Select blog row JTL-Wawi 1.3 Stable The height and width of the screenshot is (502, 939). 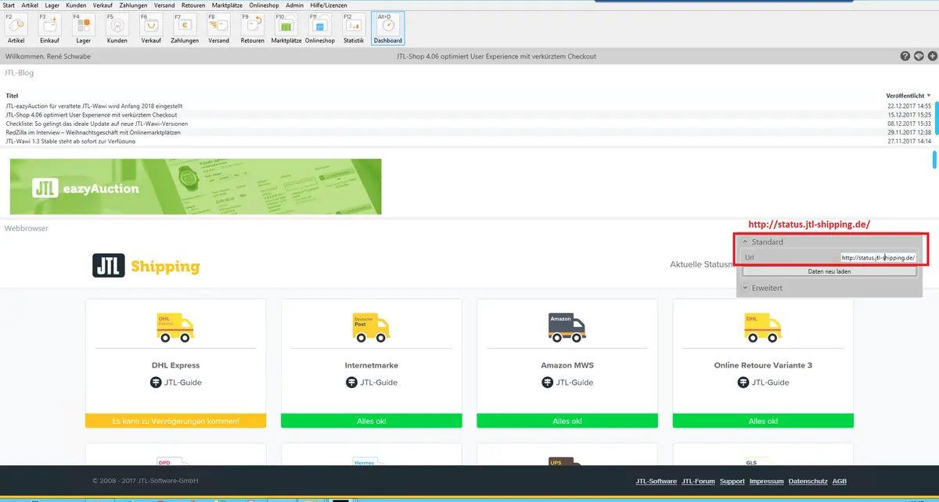tap(468, 142)
